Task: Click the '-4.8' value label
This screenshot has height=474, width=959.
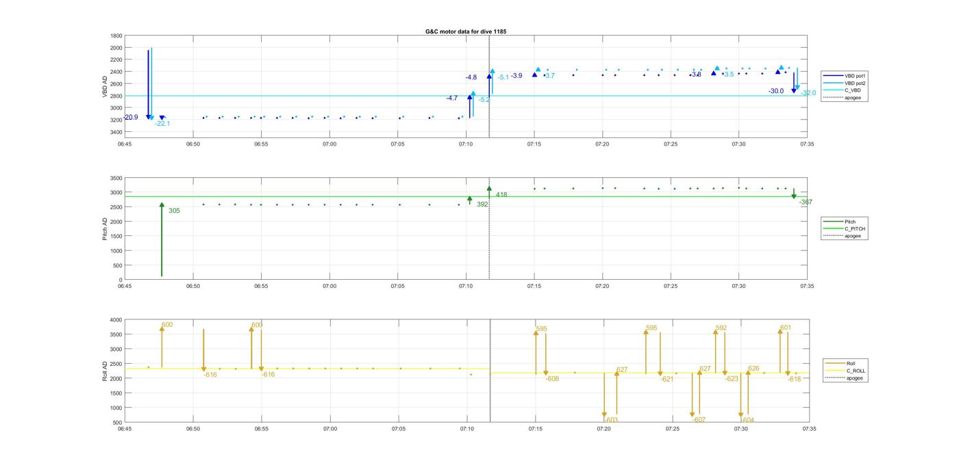Action: click(471, 78)
